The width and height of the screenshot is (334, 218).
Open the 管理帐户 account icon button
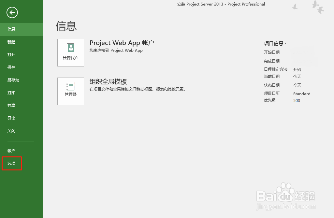coord(71,53)
